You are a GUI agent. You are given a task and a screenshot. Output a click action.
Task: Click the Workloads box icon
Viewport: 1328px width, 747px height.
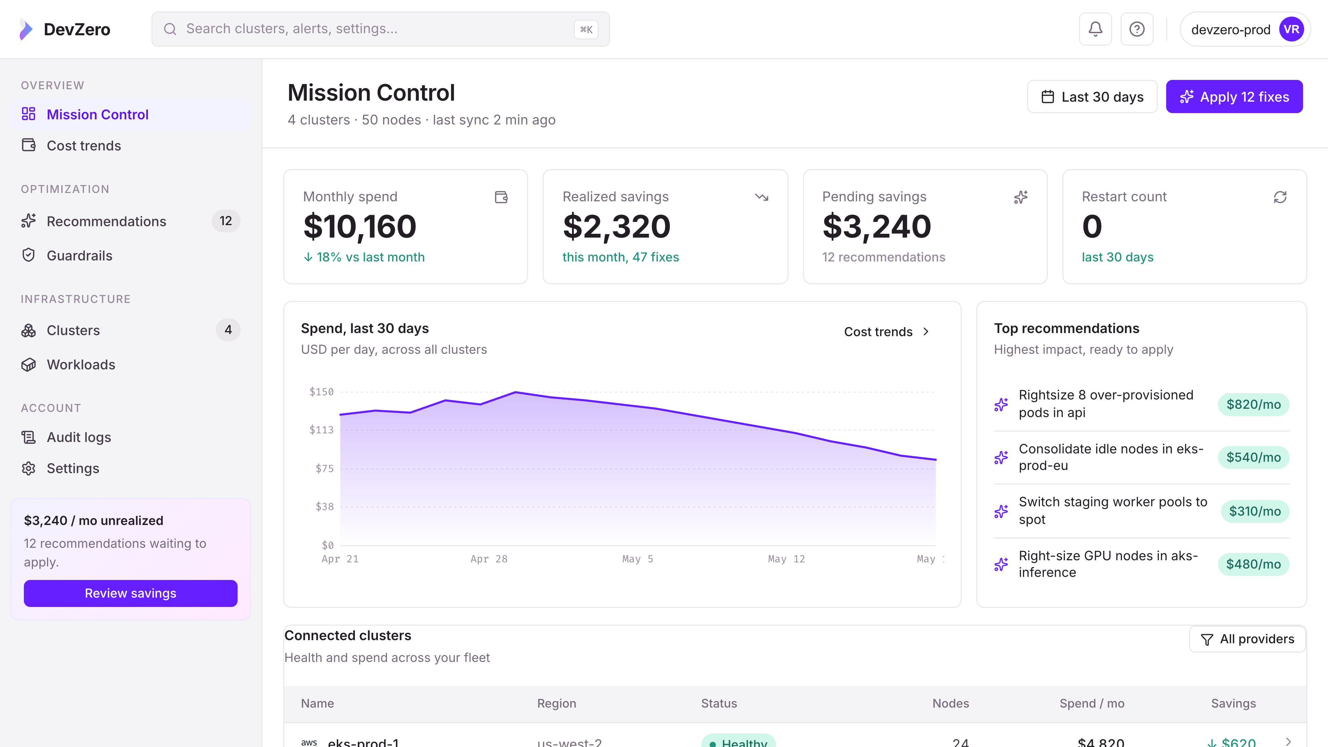[x=29, y=365]
